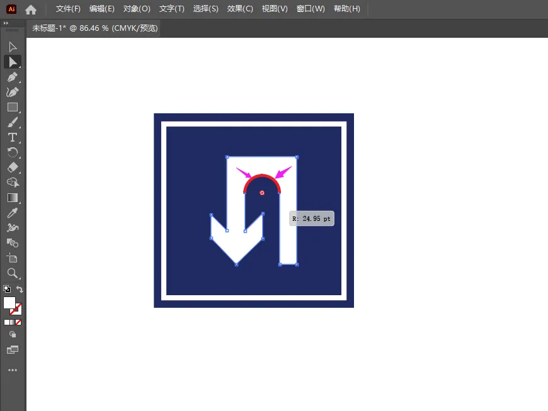Screen dimensions: 548x411
Task: Select the Gradient tool
Action: pos(13,198)
